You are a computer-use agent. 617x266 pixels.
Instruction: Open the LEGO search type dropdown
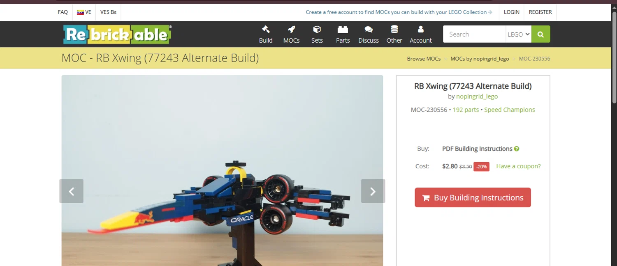[518, 34]
